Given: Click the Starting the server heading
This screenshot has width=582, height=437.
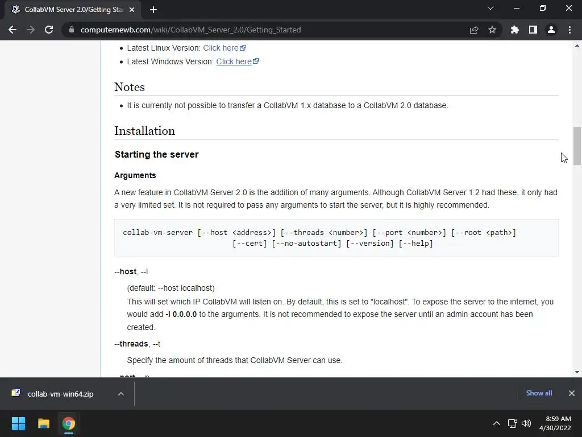Looking at the screenshot, I should 157,155.
